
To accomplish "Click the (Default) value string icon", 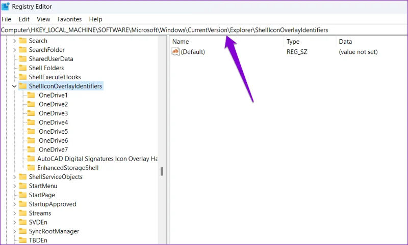I will (x=175, y=52).
